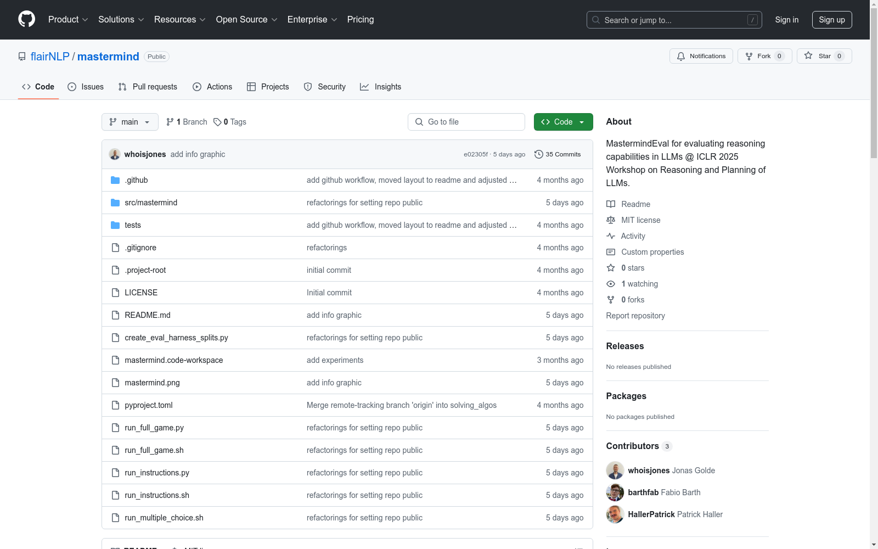Expand the Product menu
878x549 pixels.
point(68,20)
